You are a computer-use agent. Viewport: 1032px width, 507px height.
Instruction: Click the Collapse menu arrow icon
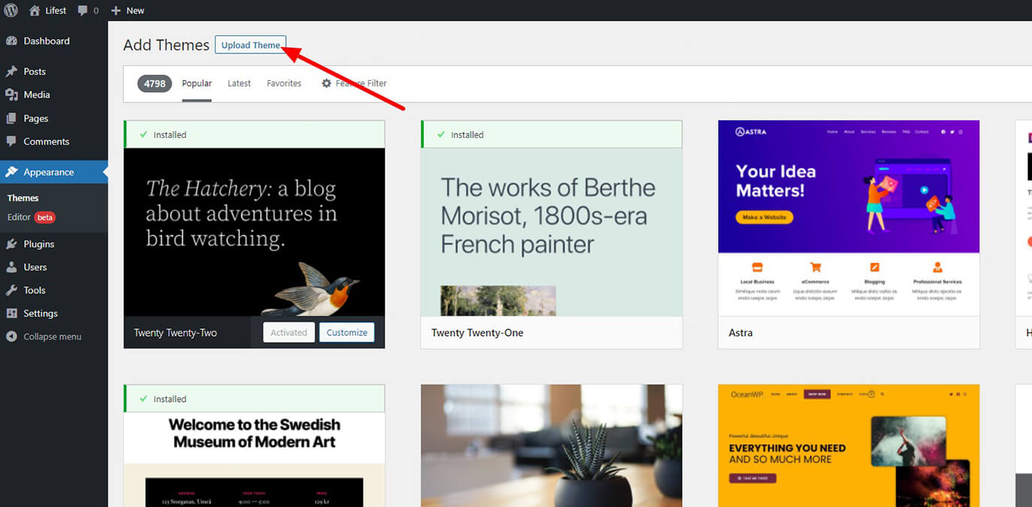coord(11,337)
